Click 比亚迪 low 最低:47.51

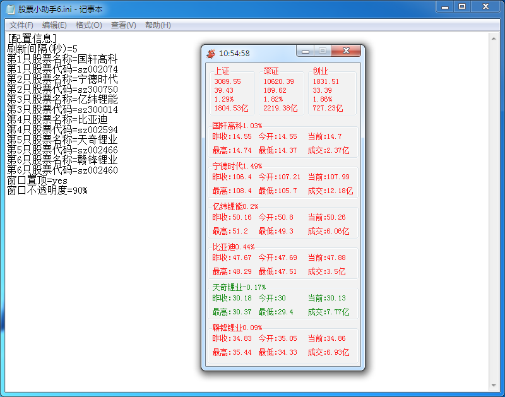(x=278, y=271)
